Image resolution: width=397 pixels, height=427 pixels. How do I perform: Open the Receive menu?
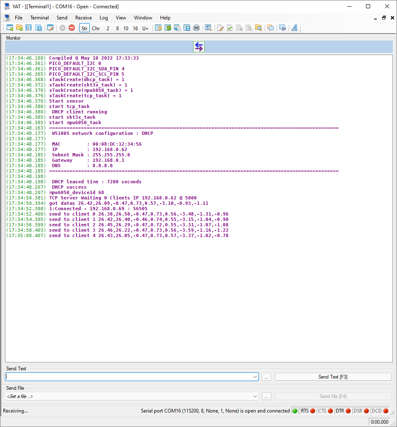(x=84, y=18)
